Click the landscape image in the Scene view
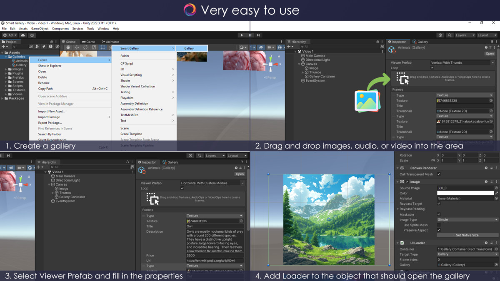 point(329,219)
